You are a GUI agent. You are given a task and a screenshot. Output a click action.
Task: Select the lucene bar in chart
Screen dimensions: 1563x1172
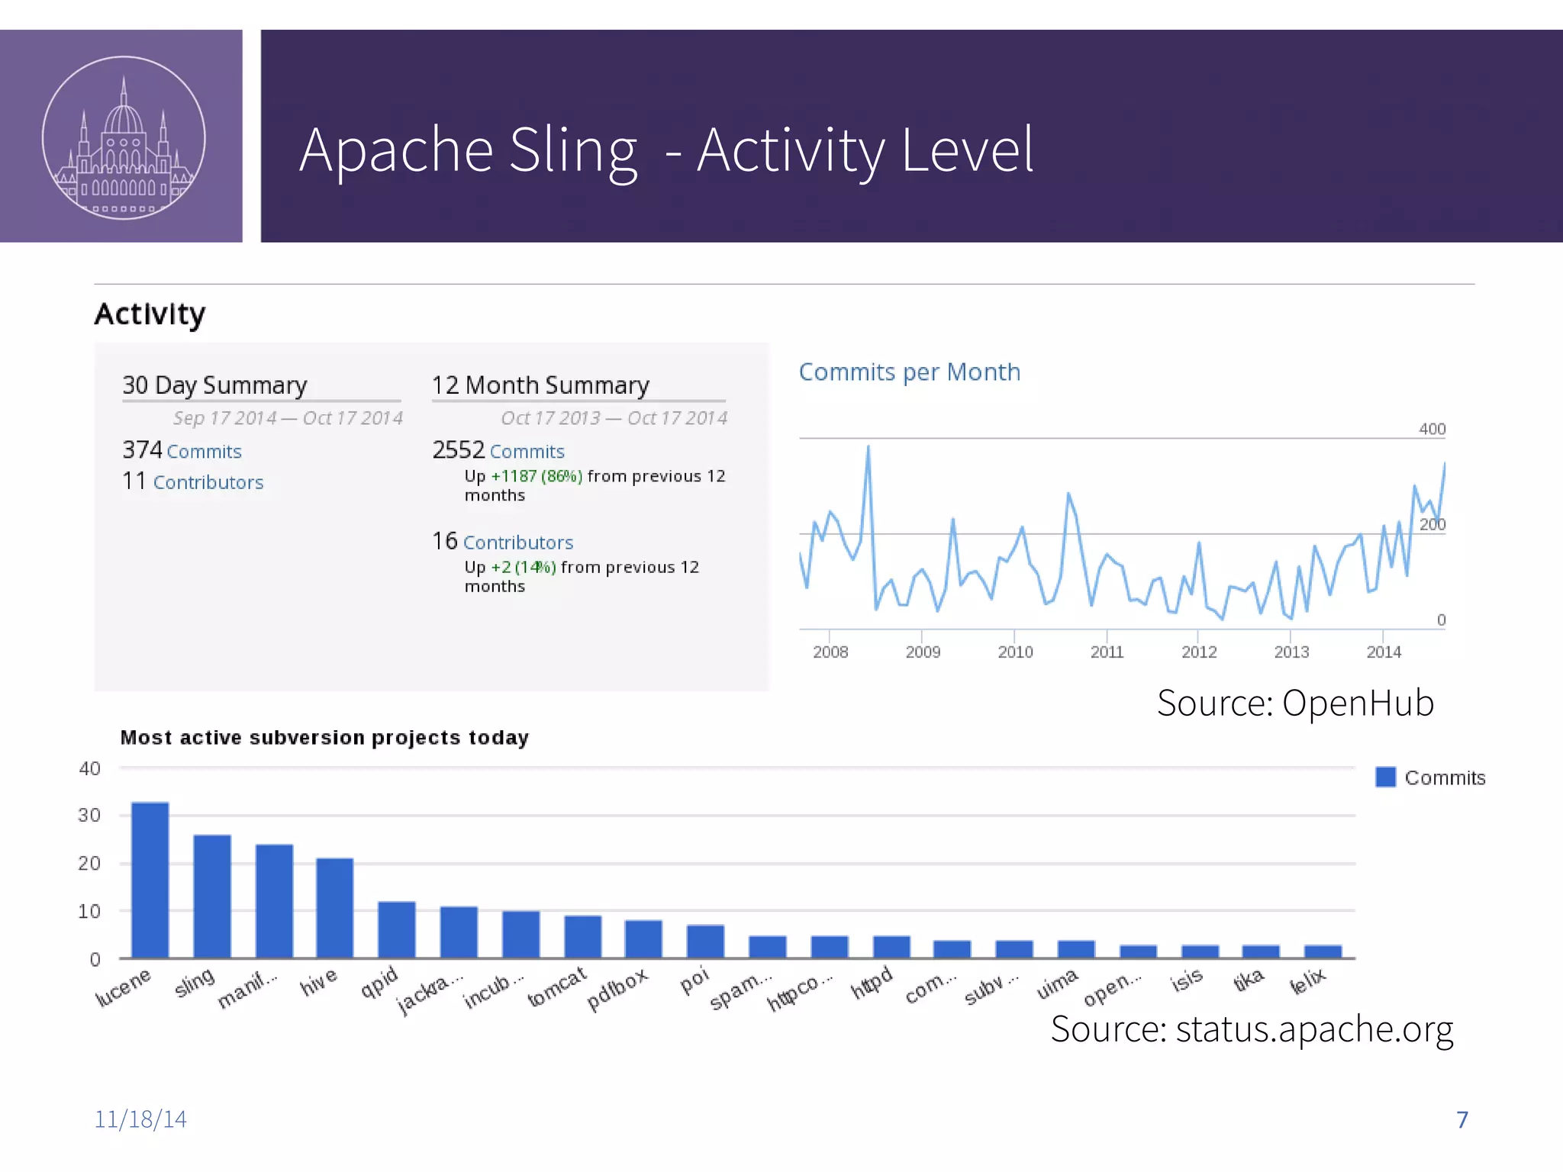tap(150, 880)
